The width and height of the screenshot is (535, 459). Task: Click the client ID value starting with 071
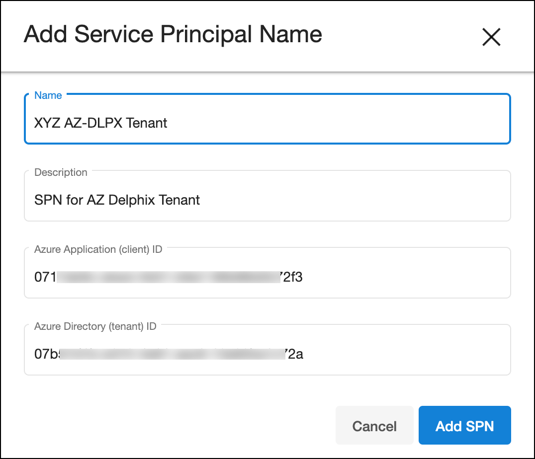click(x=45, y=277)
